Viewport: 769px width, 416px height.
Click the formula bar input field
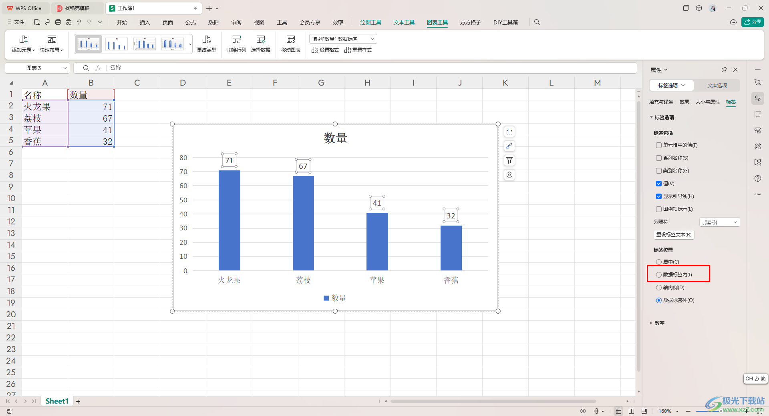(371, 68)
